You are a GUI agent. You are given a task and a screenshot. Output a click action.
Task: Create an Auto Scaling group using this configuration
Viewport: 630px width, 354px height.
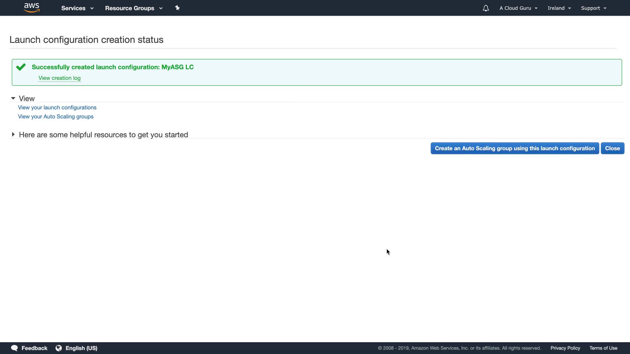coord(514,148)
